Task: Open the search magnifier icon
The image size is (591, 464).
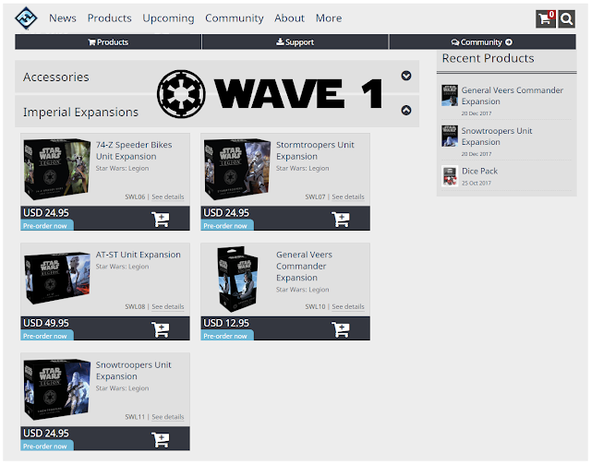Action: [x=566, y=18]
